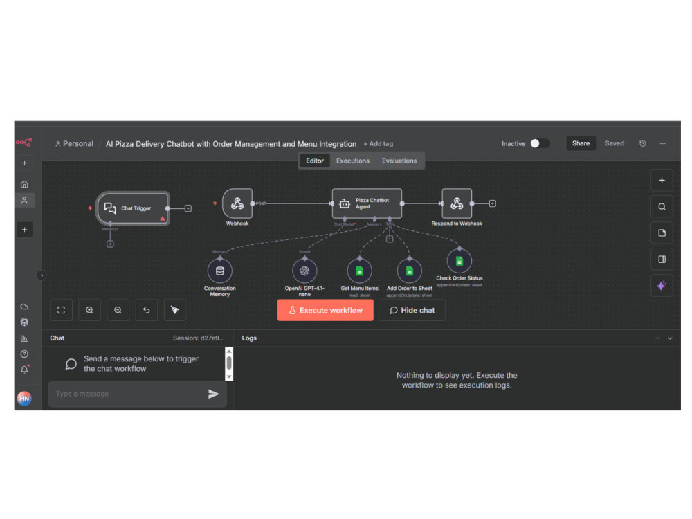Screen dimensions: 692x519
Task: Open the canvas search magnifier button
Action: pyautogui.click(x=662, y=206)
